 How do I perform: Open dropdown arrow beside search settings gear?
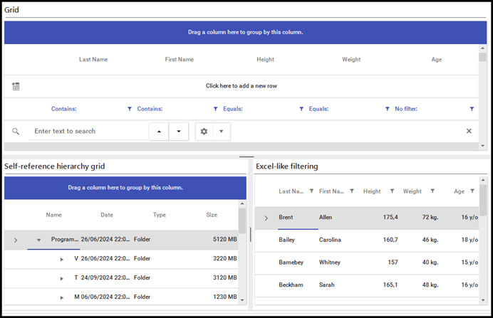pos(222,132)
